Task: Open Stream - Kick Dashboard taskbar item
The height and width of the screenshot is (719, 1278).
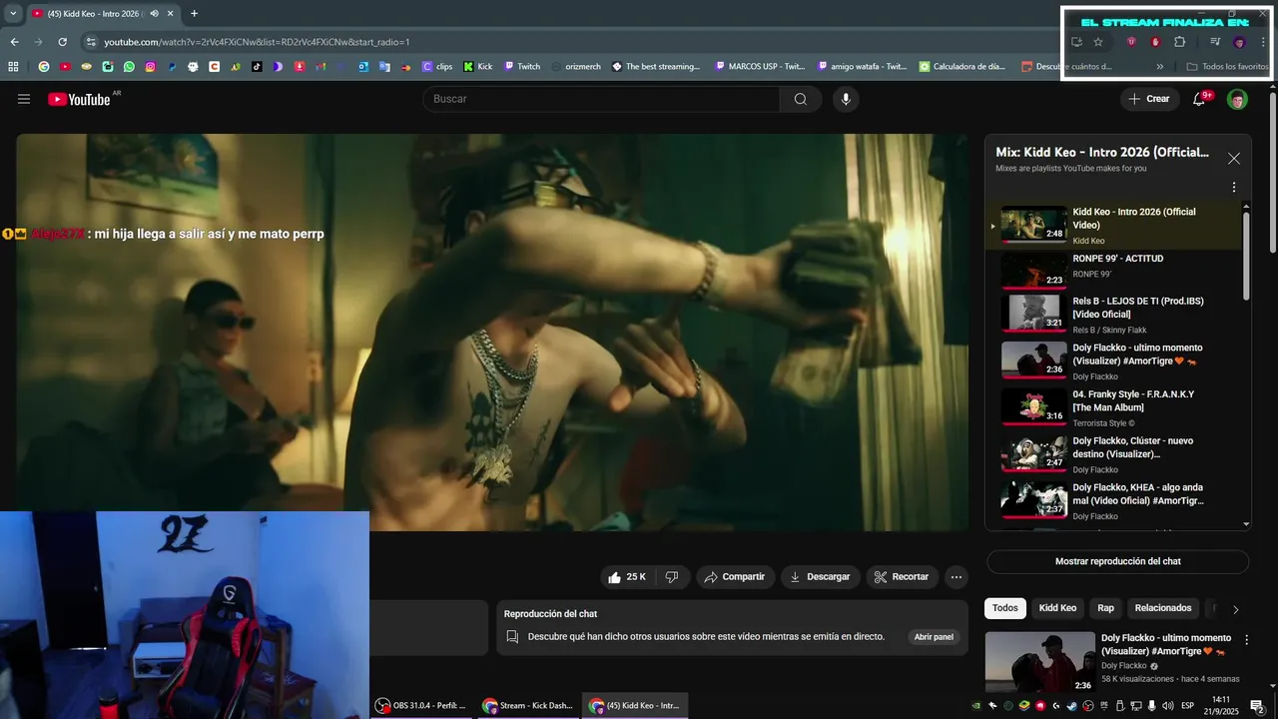Action: click(527, 706)
